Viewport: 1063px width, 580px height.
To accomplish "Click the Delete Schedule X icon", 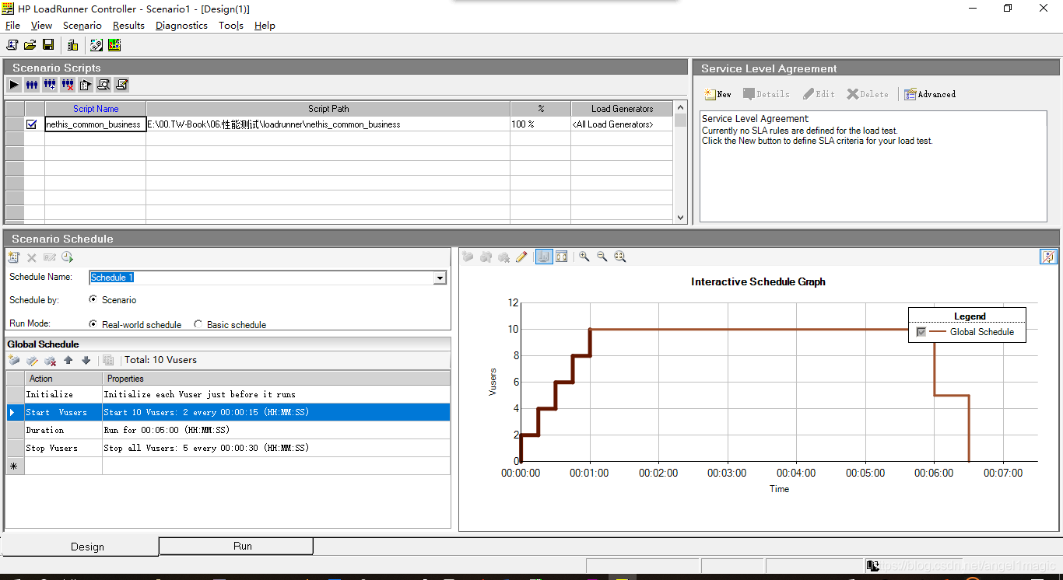I will point(32,257).
